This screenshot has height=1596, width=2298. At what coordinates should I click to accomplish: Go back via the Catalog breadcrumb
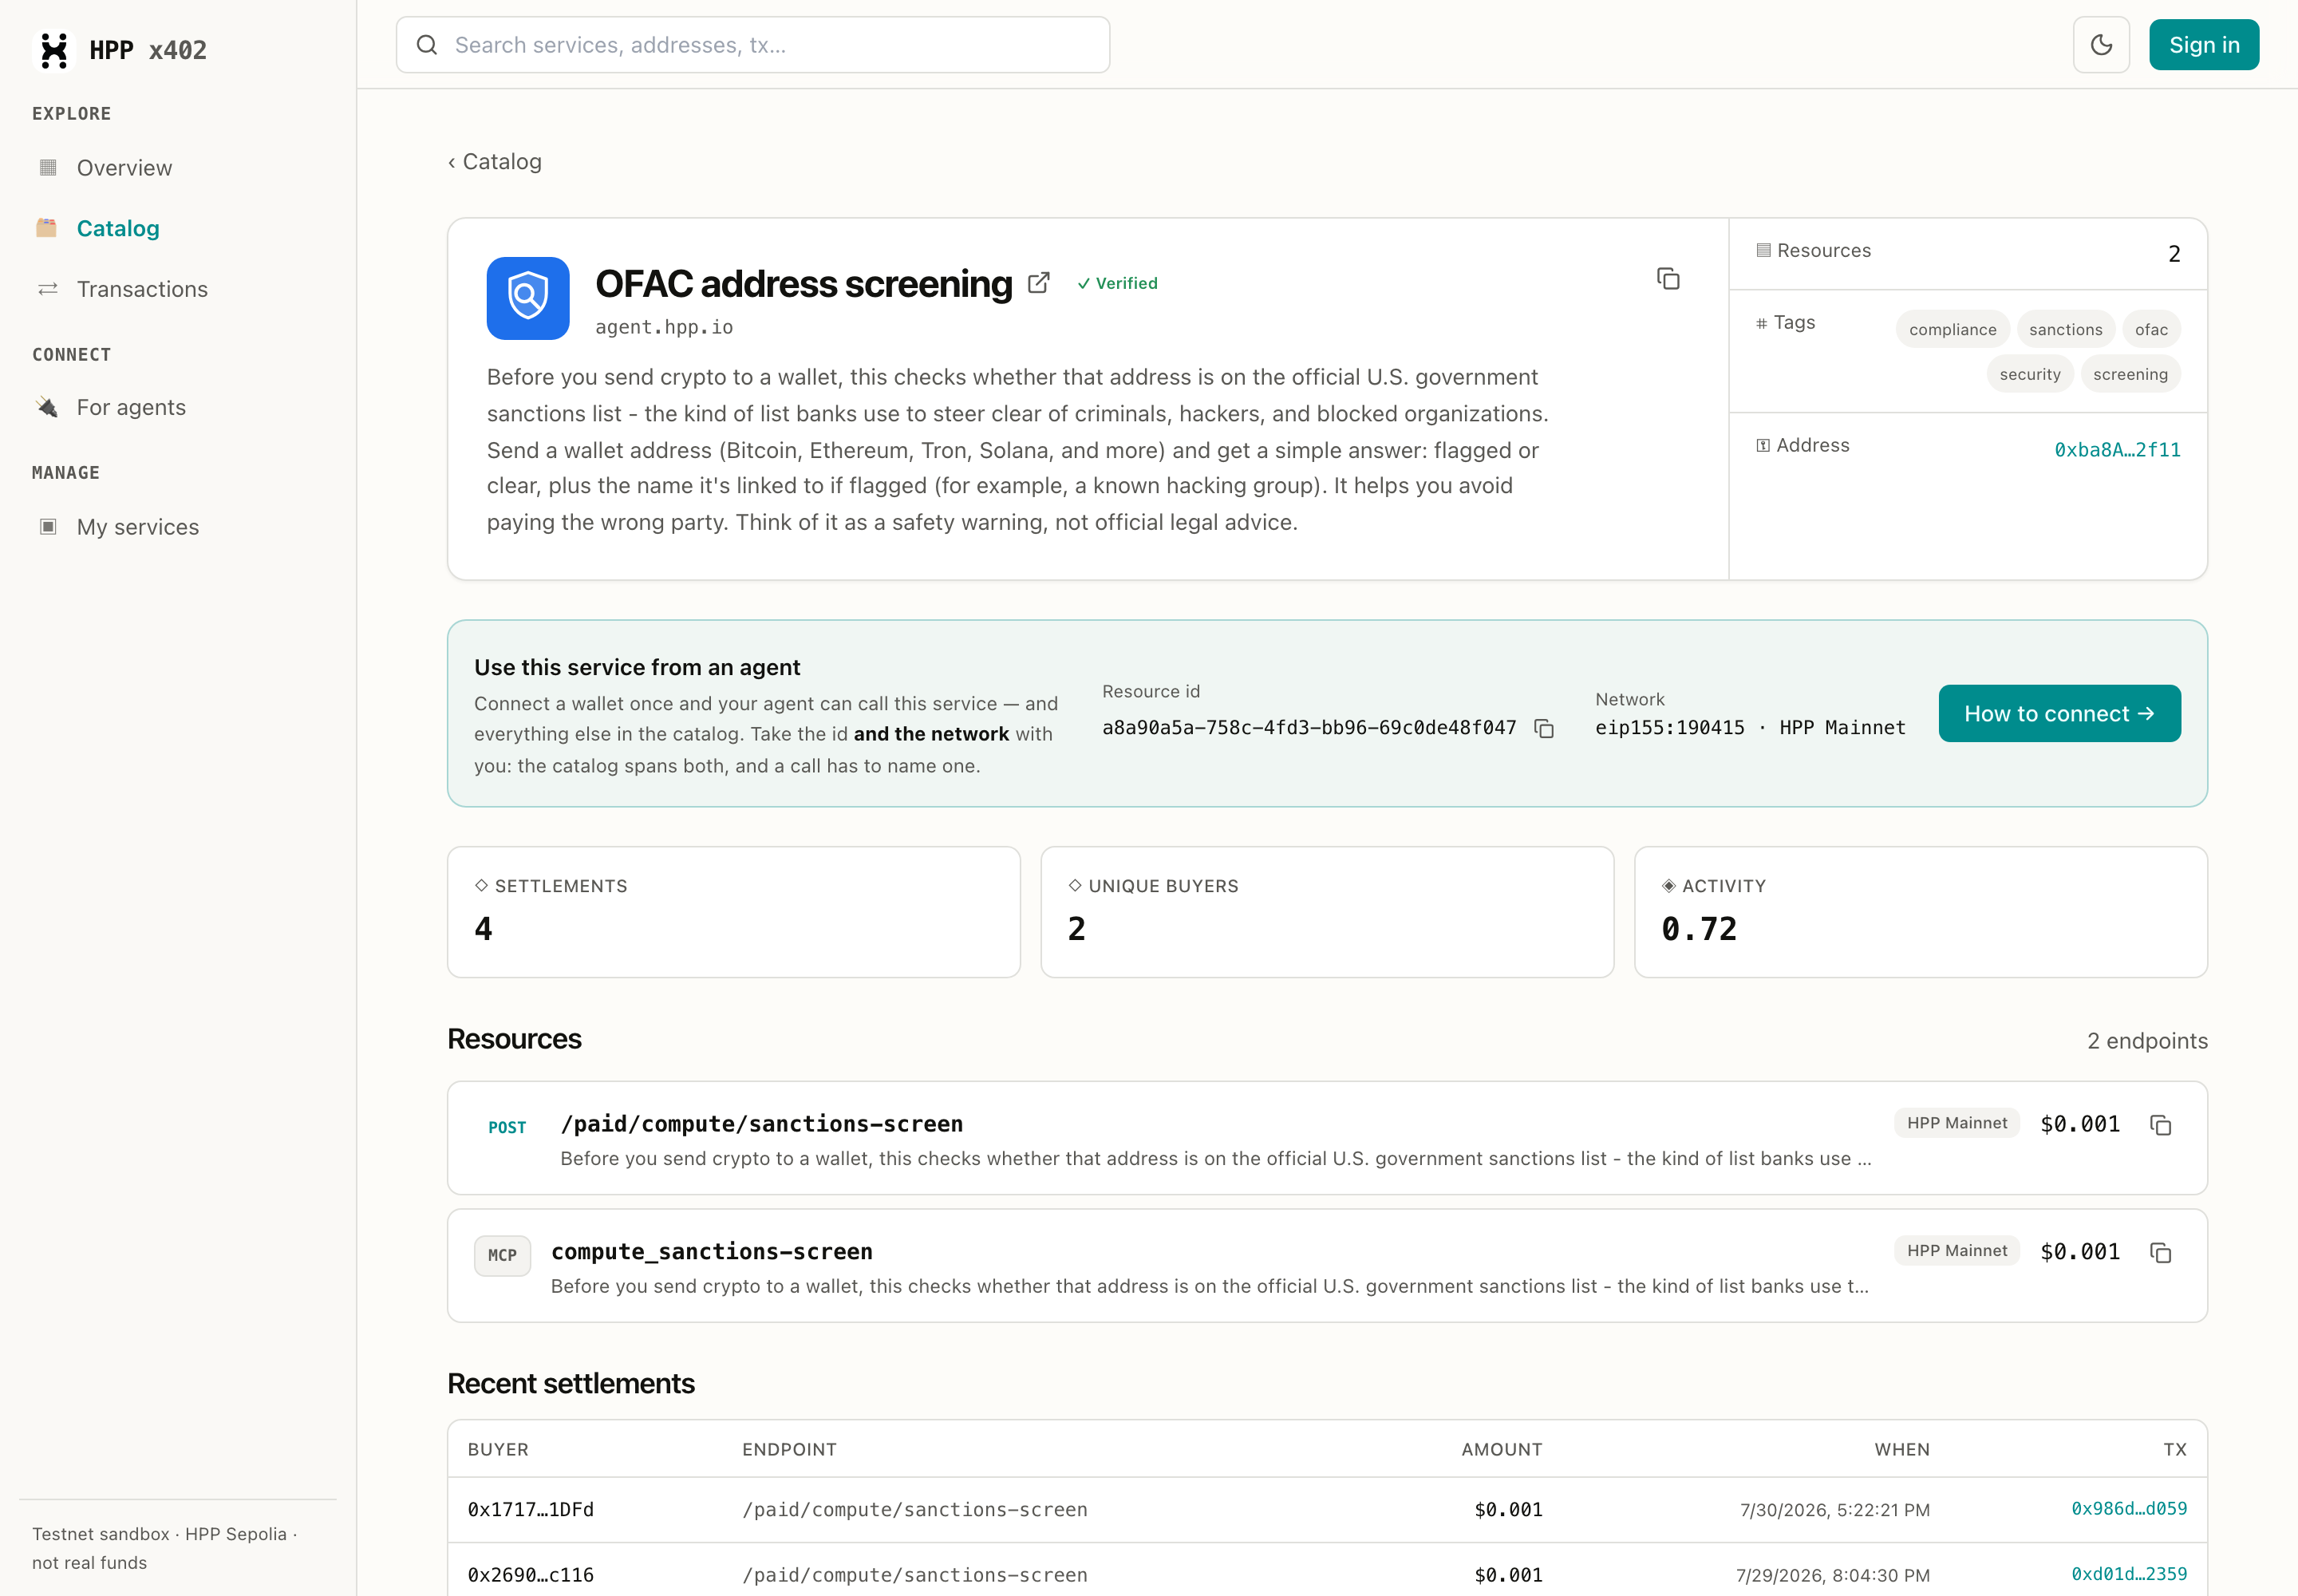click(x=495, y=162)
